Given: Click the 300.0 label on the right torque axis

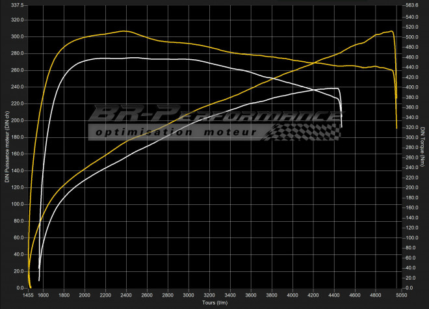Looking at the screenshot, I should (x=411, y=137).
